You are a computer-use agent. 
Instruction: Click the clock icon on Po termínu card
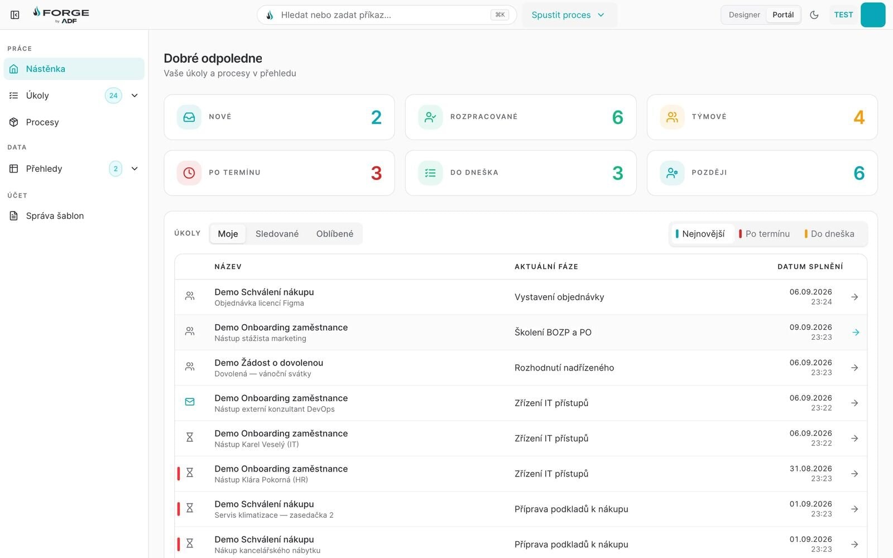tap(189, 173)
